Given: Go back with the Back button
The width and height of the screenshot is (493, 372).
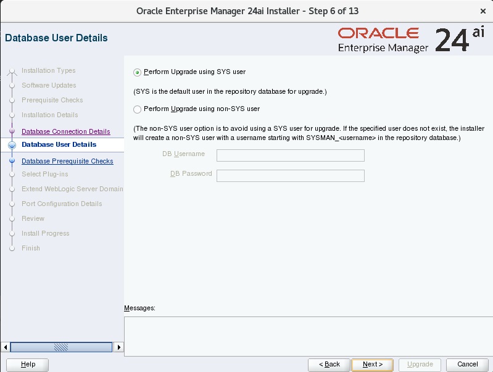Looking at the screenshot, I should (329, 365).
